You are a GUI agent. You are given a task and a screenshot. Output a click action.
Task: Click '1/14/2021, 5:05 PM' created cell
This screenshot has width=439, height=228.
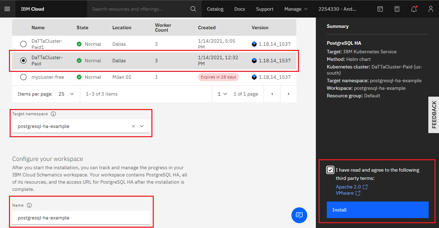coord(217,44)
